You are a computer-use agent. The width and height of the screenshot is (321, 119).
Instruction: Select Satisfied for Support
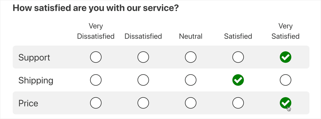pos(238,57)
